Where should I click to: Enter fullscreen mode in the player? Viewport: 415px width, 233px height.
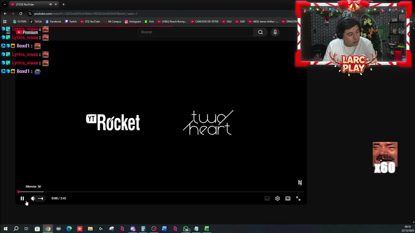coord(298,198)
